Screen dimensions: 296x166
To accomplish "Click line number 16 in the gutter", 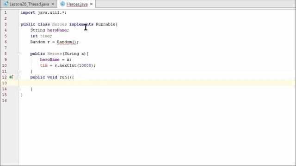I will 4,101.
